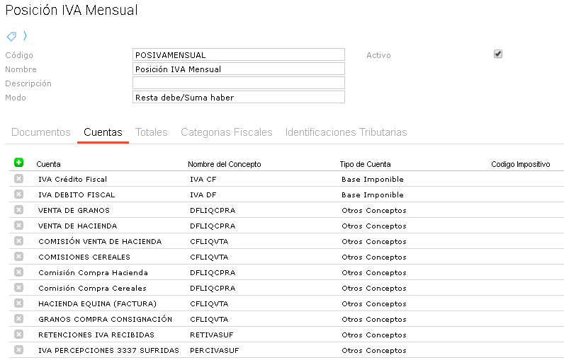The width and height of the screenshot is (564, 360).
Task: Remove the IVA PERCEPCIONES 3337 SUFRIDAS row
Action: point(18,350)
